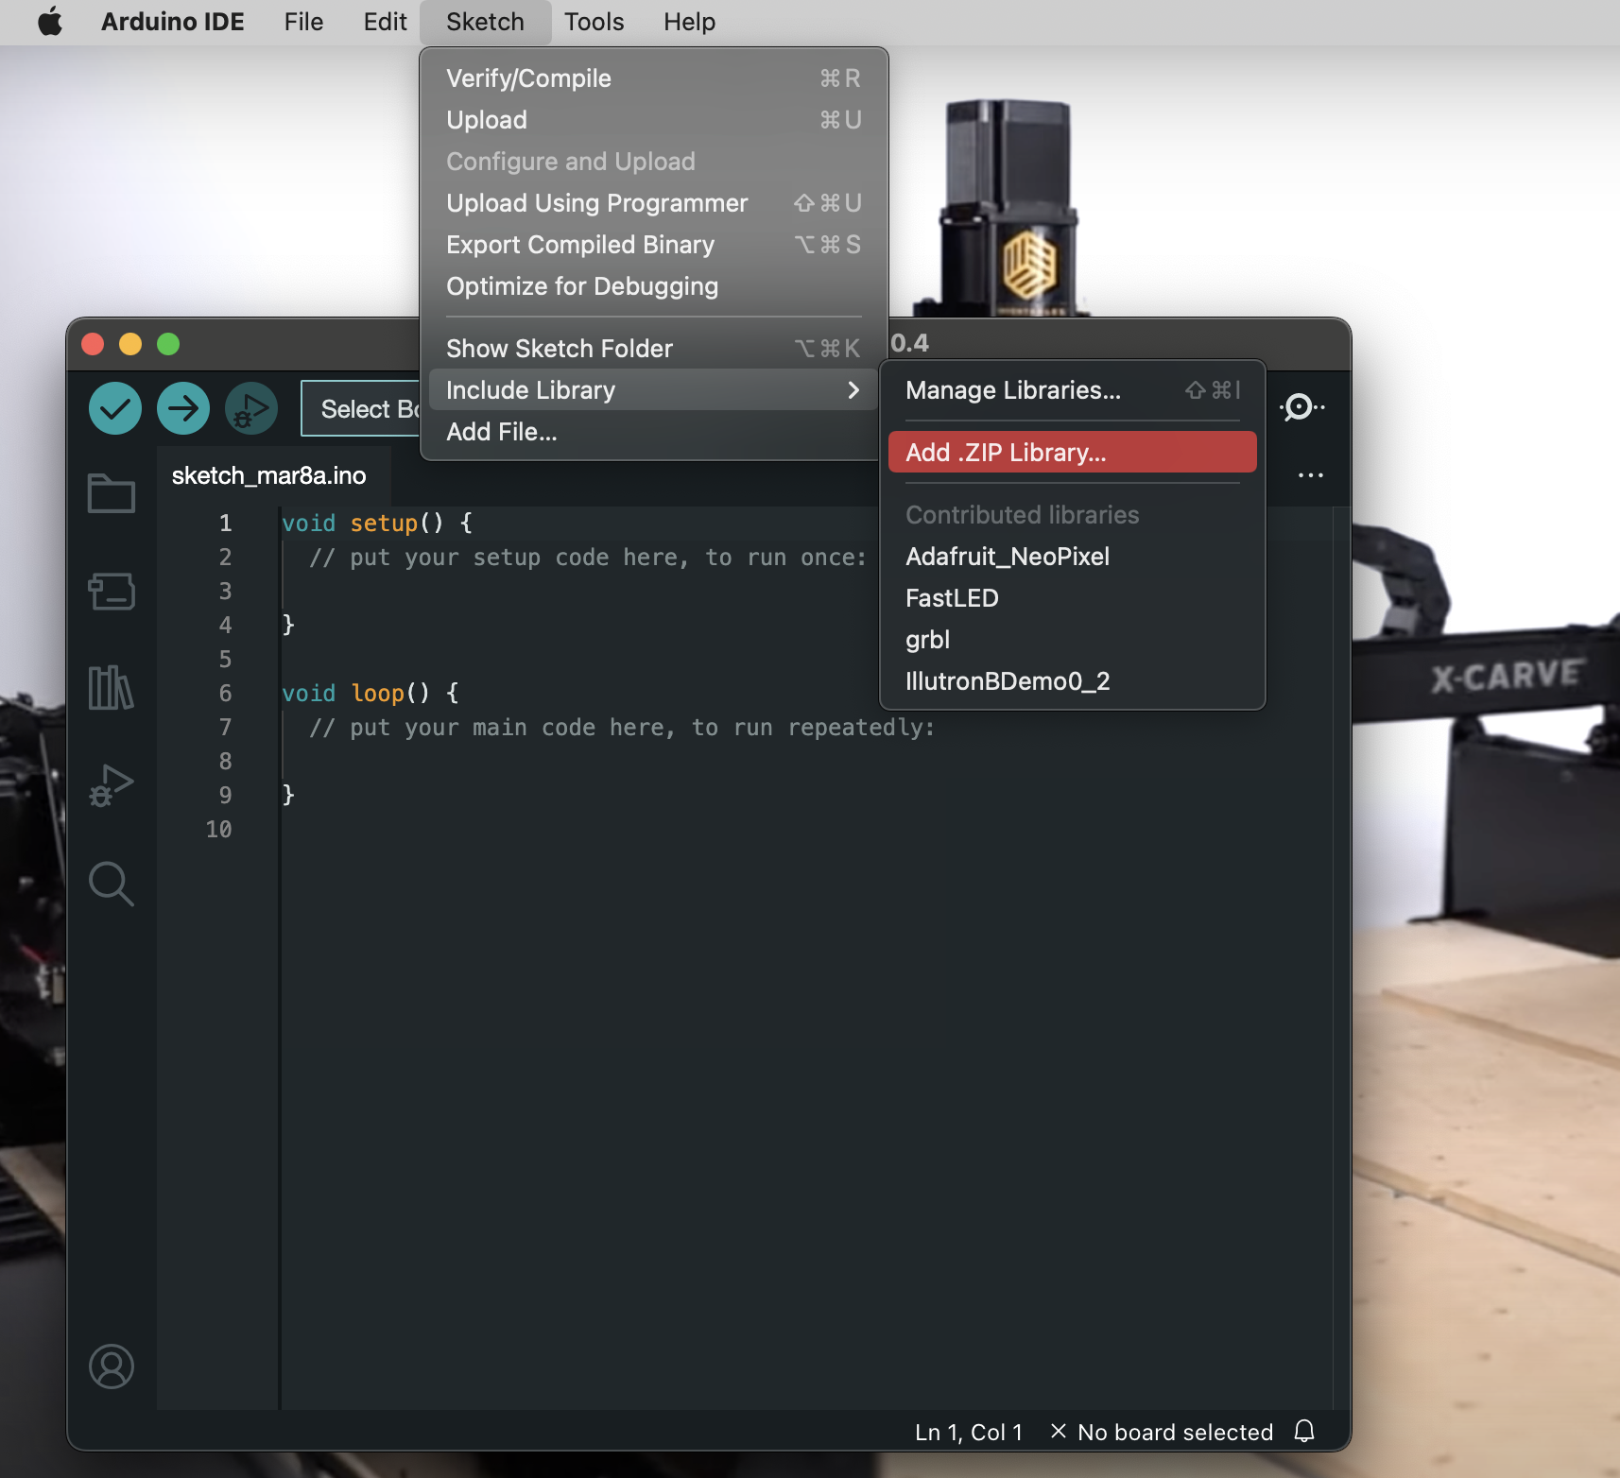Click line number 5 in gutter
This screenshot has height=1478, width=1620.
click(x=225, y=660)
